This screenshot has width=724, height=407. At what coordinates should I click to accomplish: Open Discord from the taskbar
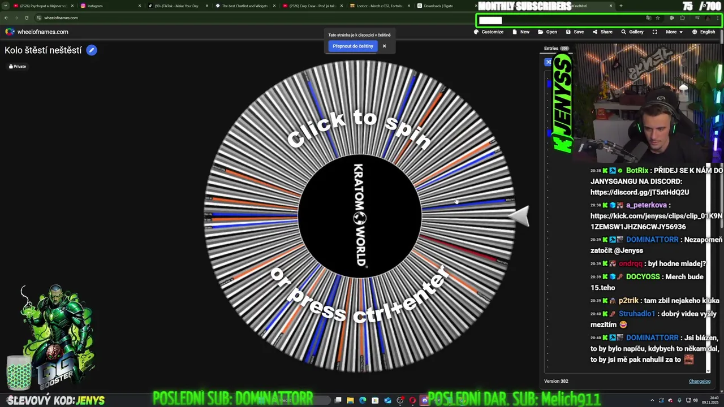click(425, 400)
